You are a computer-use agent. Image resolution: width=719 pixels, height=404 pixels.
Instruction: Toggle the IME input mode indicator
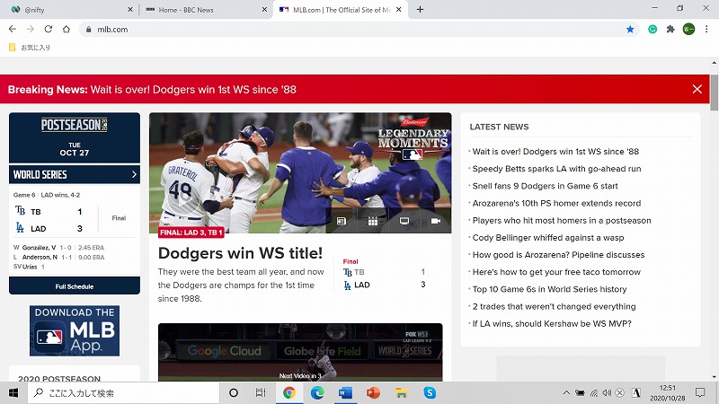tap(636, 392)
